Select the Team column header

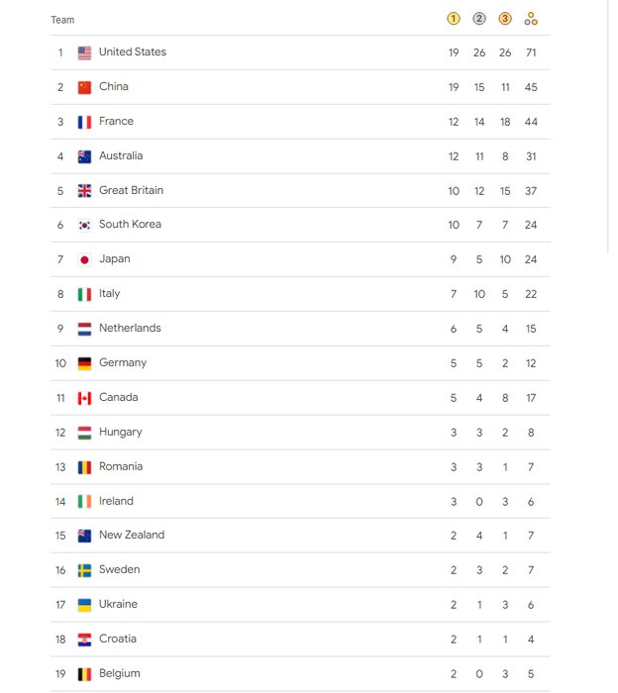62,20
